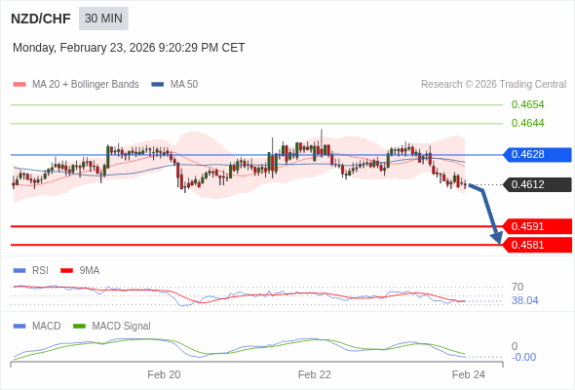Click the NZD/CHF pair title
This screenshot has height=390, width=575.
[41, 19]
